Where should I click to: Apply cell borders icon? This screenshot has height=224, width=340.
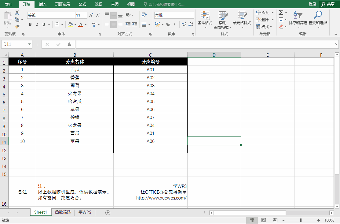point(57,24)
